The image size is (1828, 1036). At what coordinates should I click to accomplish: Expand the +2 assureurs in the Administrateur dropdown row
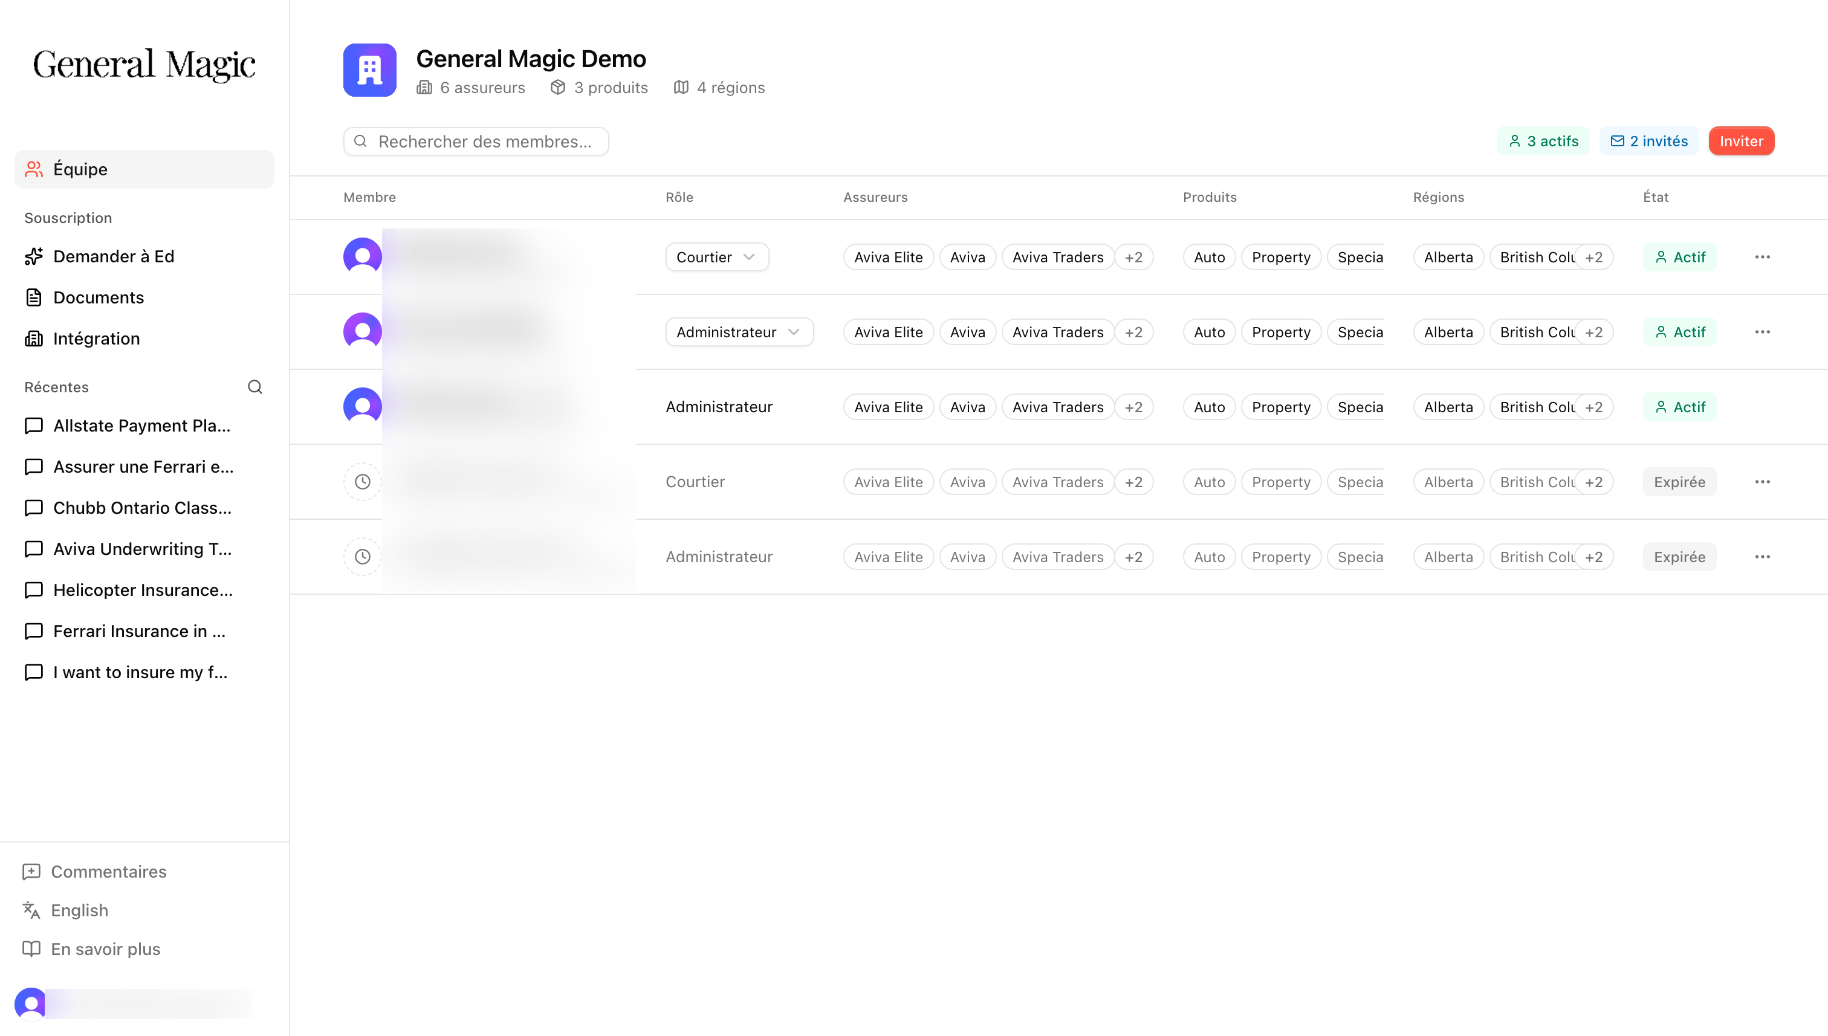click(1133, 332)
